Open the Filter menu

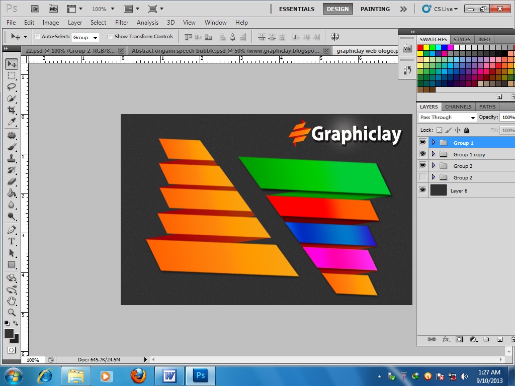[x=122, y=22]
